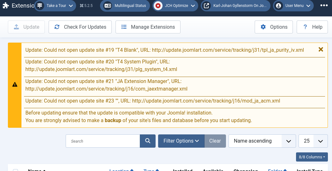Open the three-dots overflow menu
This screenshot has width=332, height=171.
[324, 6]
